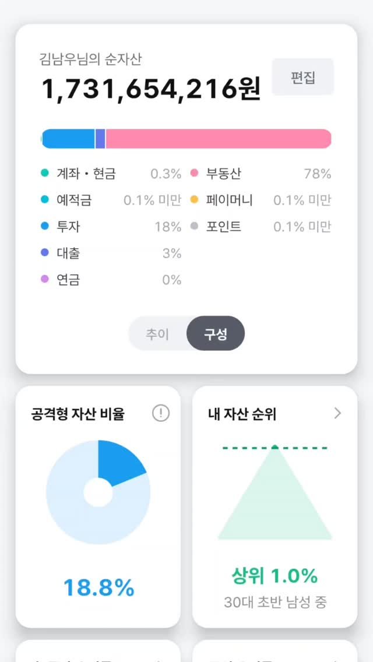Tap the blue investment segment on asset bar
373x662 pixels.
click(67, 138)
